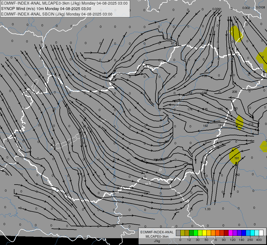The height and width of the screenshot is (245, 267).
Task: Click the legend title ECMWF-INDEX-ANAL
Action: click(157, 232)
